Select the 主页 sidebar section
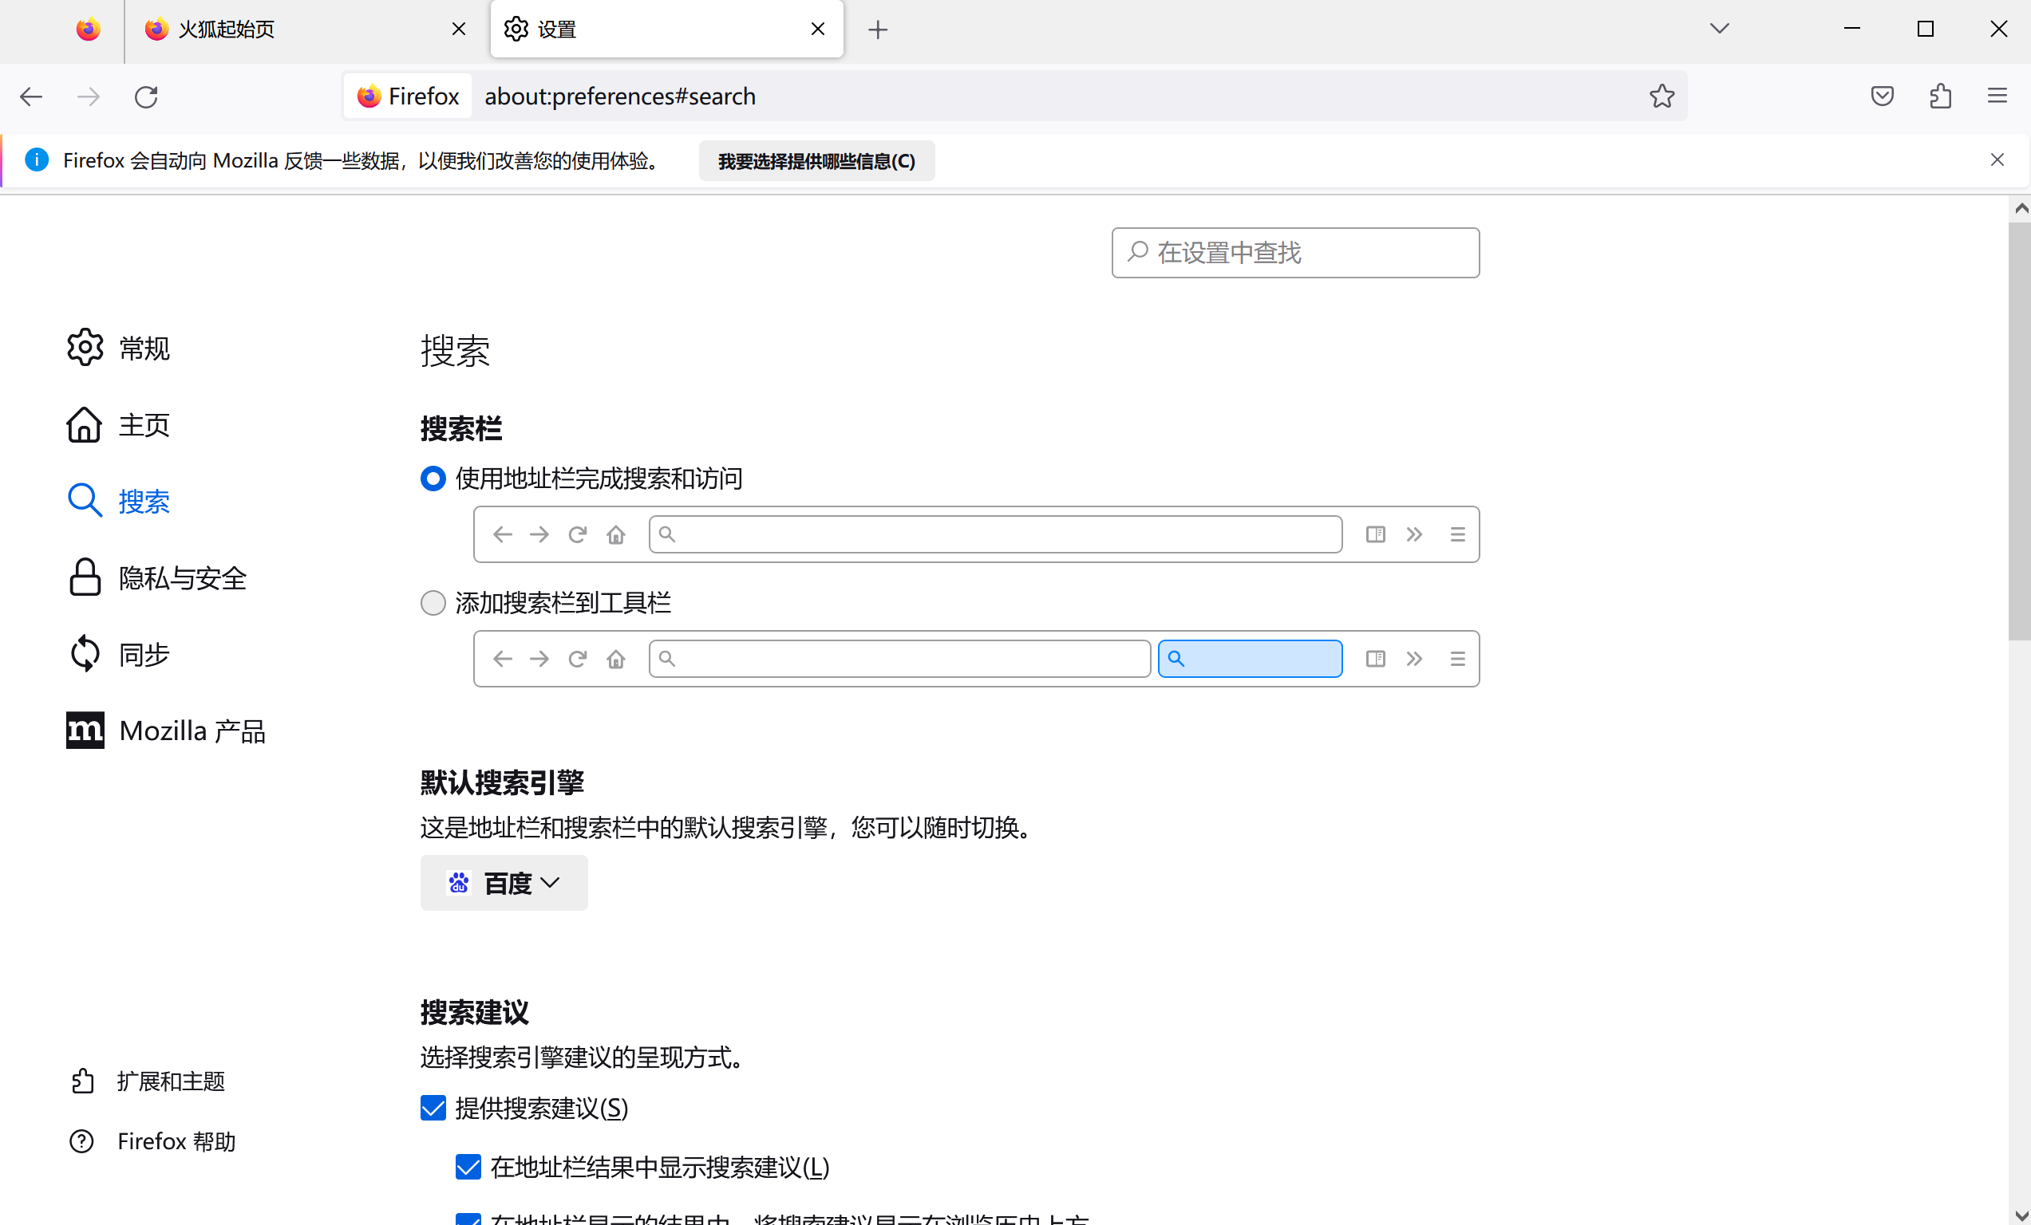Image resolution: width=2031 pixels, height=1225 pixels. 144,425
